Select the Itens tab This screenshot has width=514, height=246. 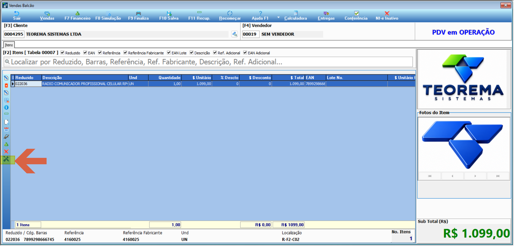pos(9,45)
